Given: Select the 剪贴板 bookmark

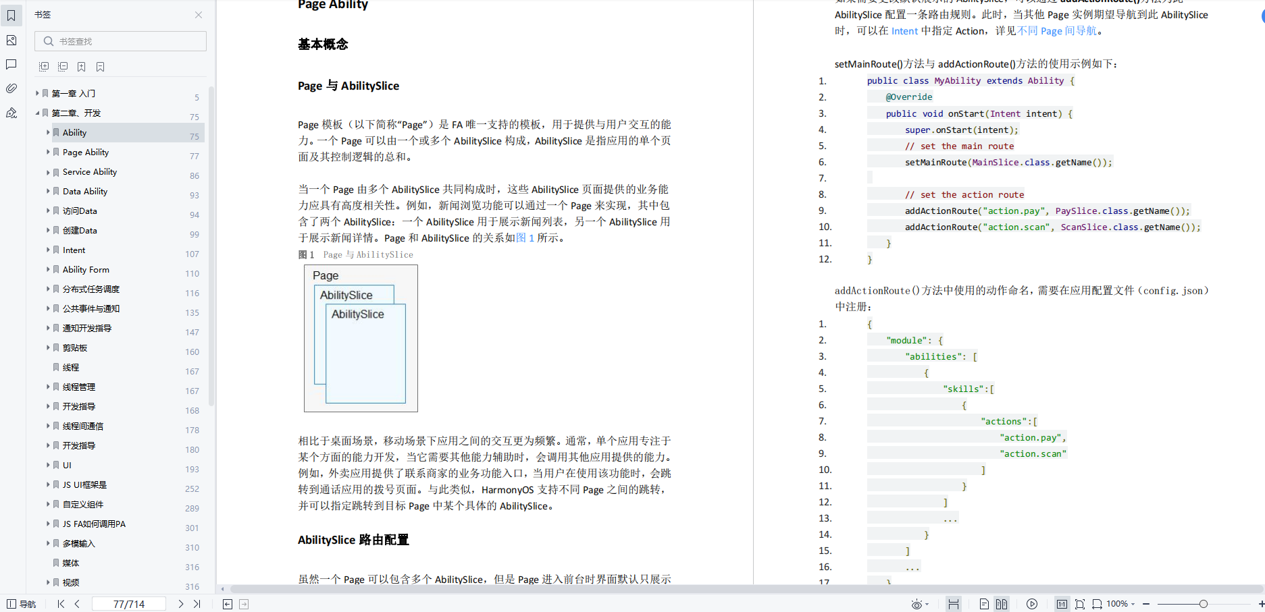Looking at the screenshot, I should click(75, 348).
